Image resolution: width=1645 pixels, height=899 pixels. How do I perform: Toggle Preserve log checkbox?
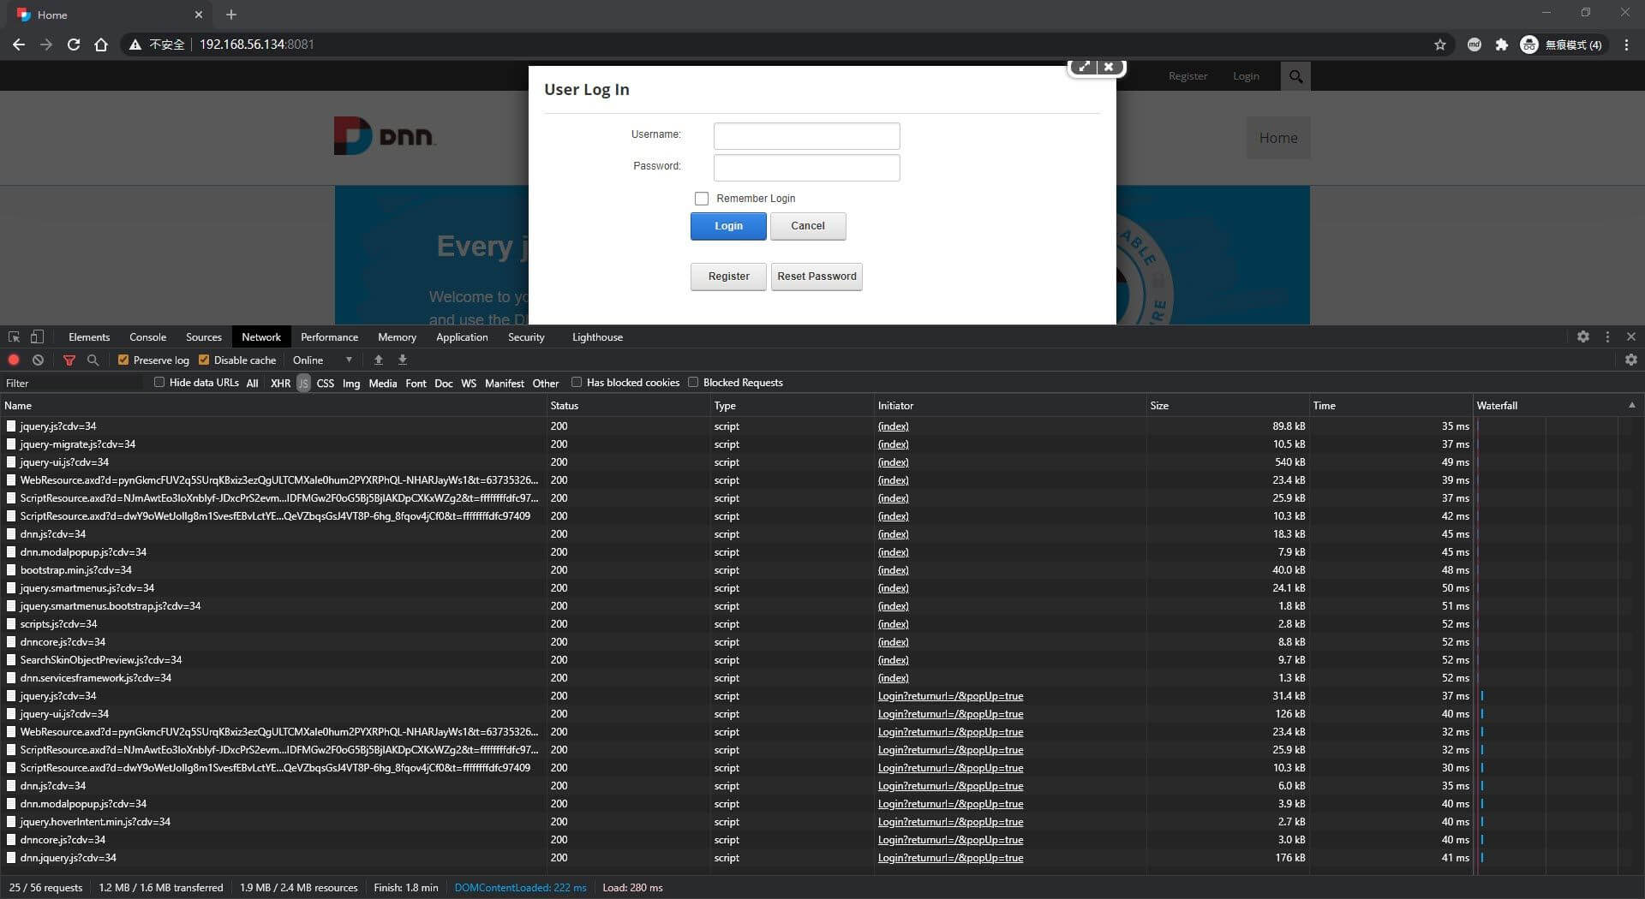(123, 360)
